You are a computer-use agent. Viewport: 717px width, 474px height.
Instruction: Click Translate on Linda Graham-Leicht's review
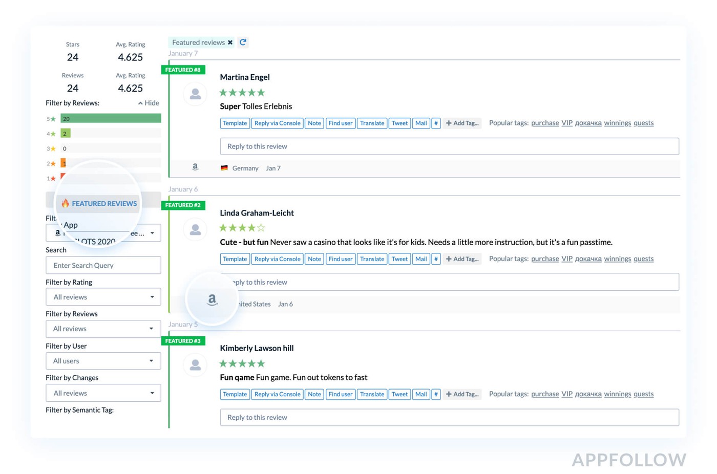(372, 259)
